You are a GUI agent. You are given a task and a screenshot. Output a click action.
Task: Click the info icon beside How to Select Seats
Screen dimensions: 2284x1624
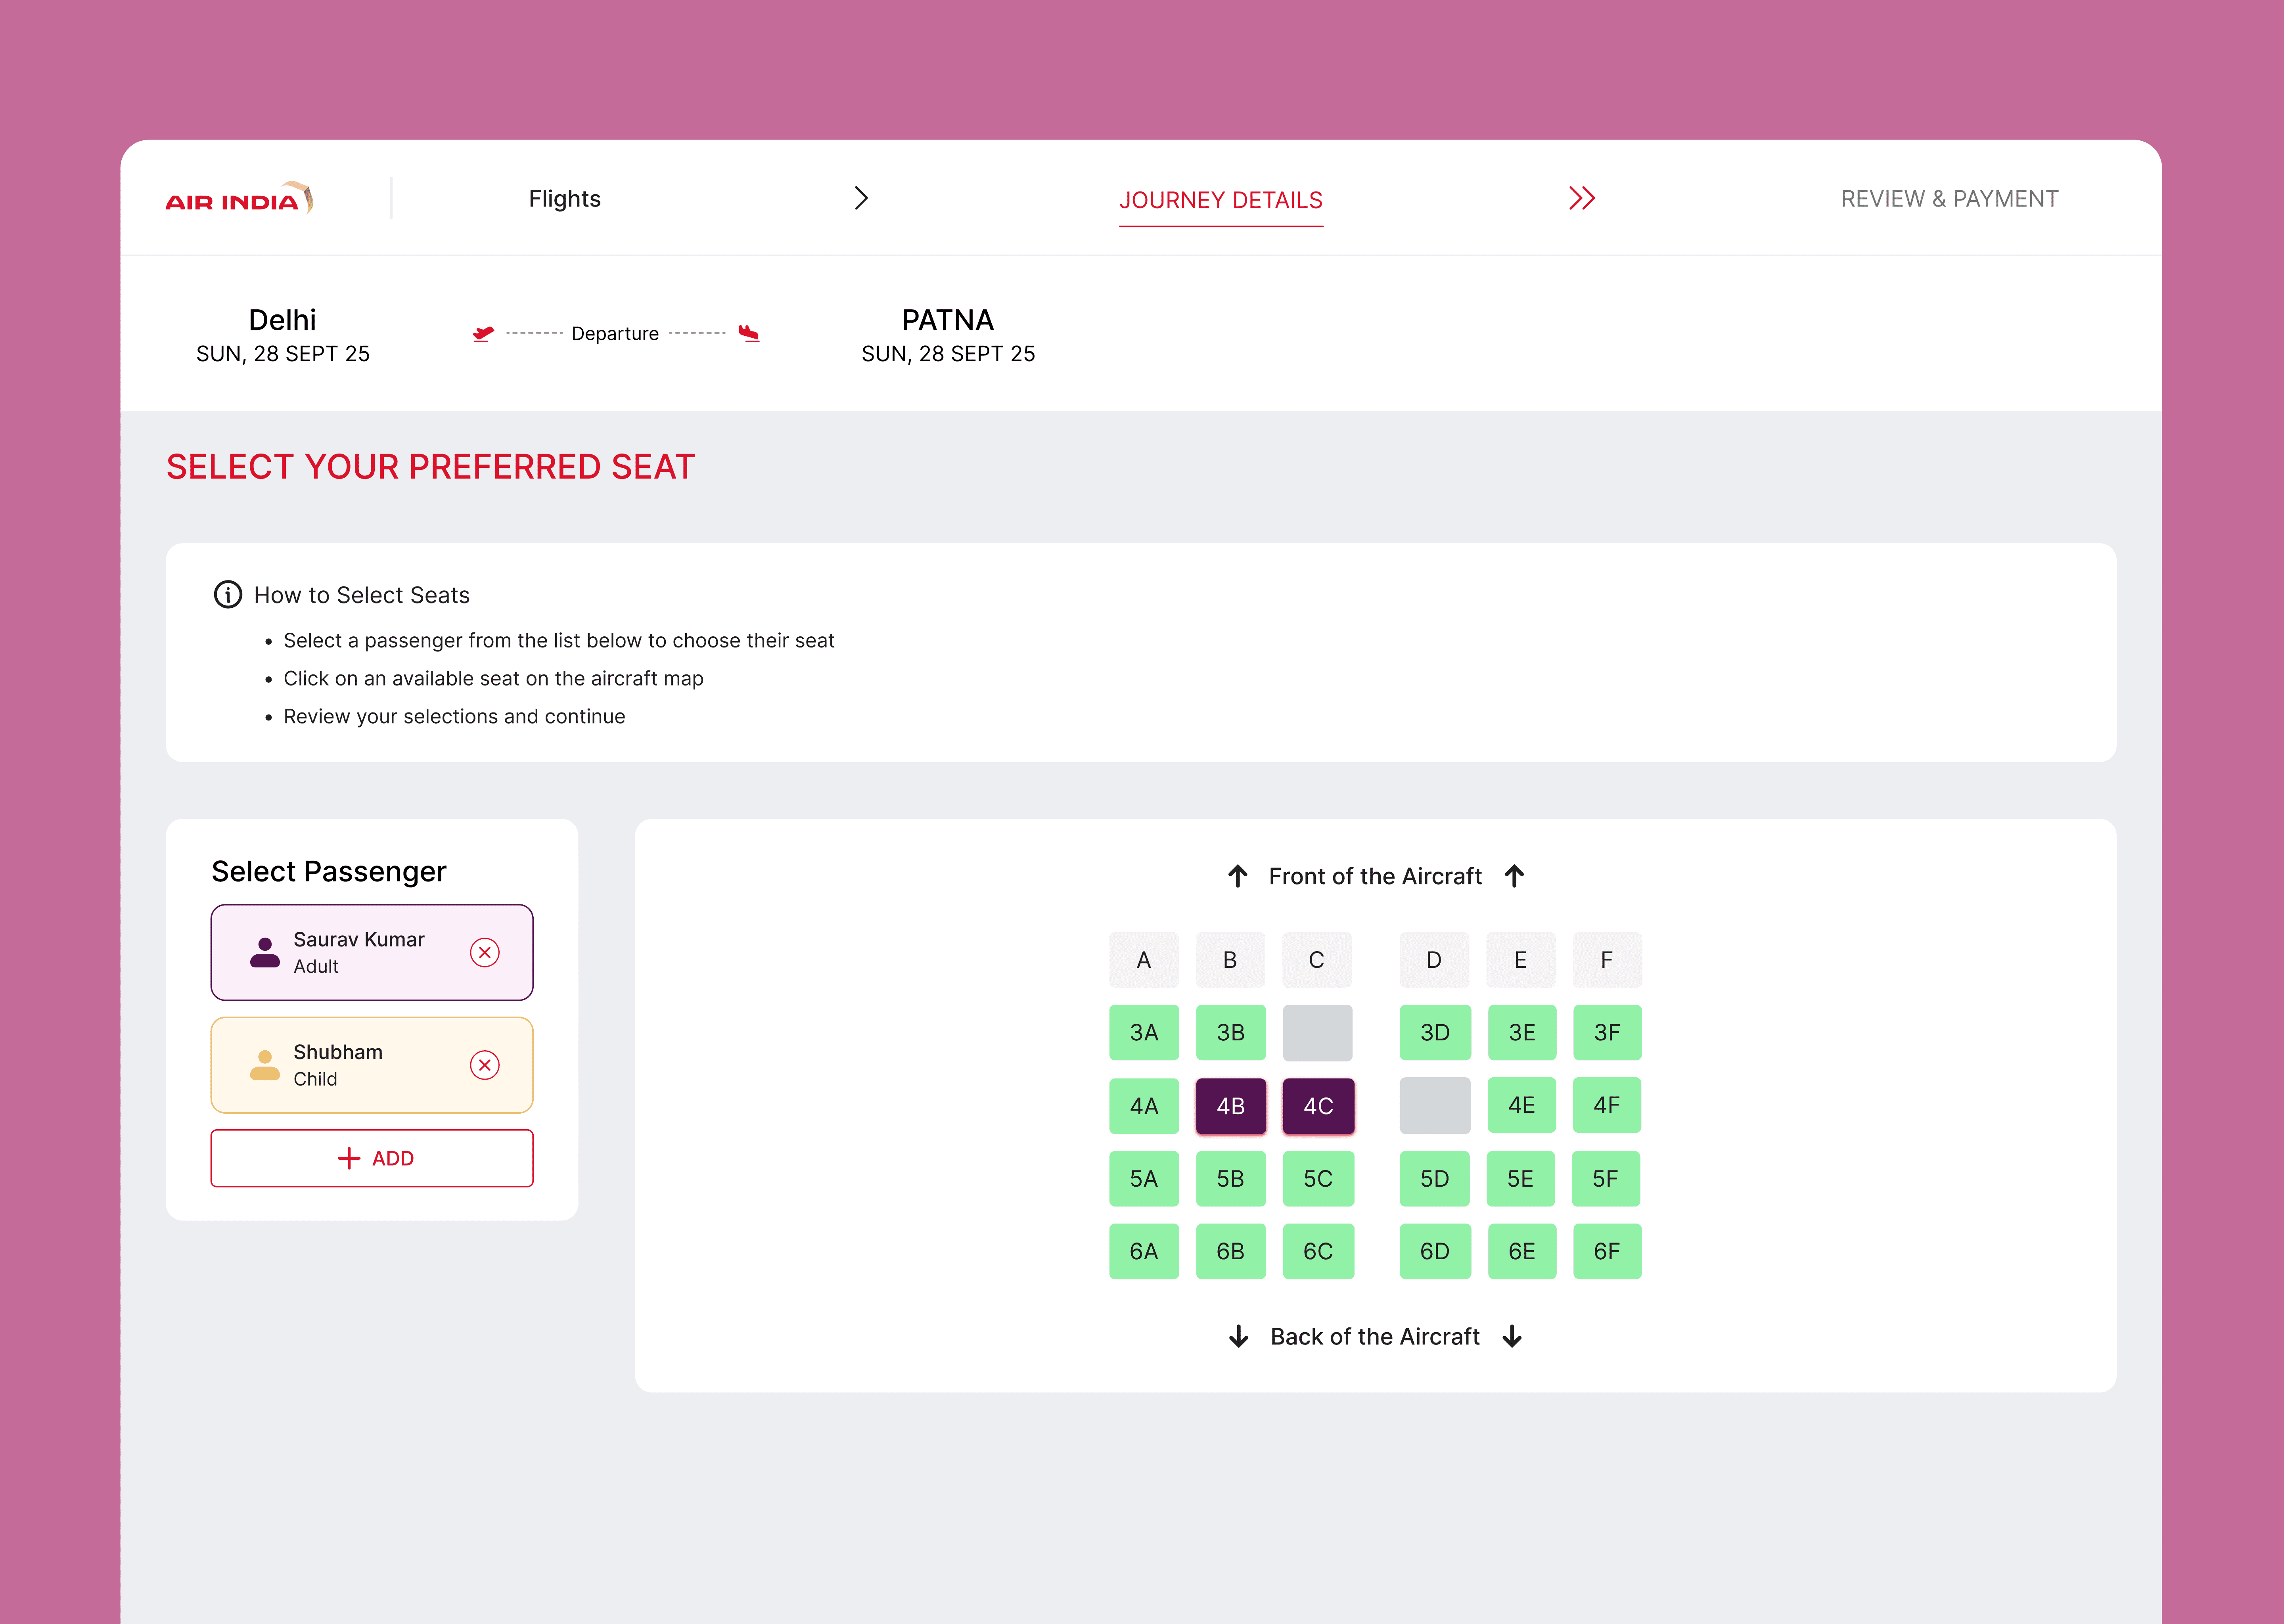228,595
